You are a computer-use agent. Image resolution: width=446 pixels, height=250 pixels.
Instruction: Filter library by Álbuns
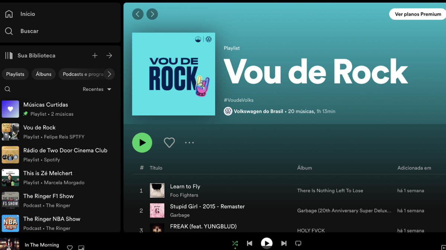tap(43, 74)
